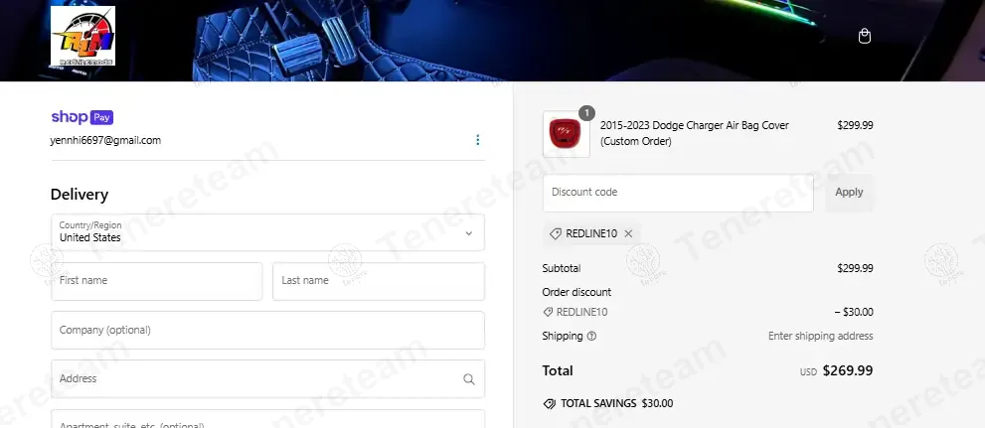
Task: Click the Apartment, suite, etc. field
Action: pyautogui.click(x=267, y=421)
